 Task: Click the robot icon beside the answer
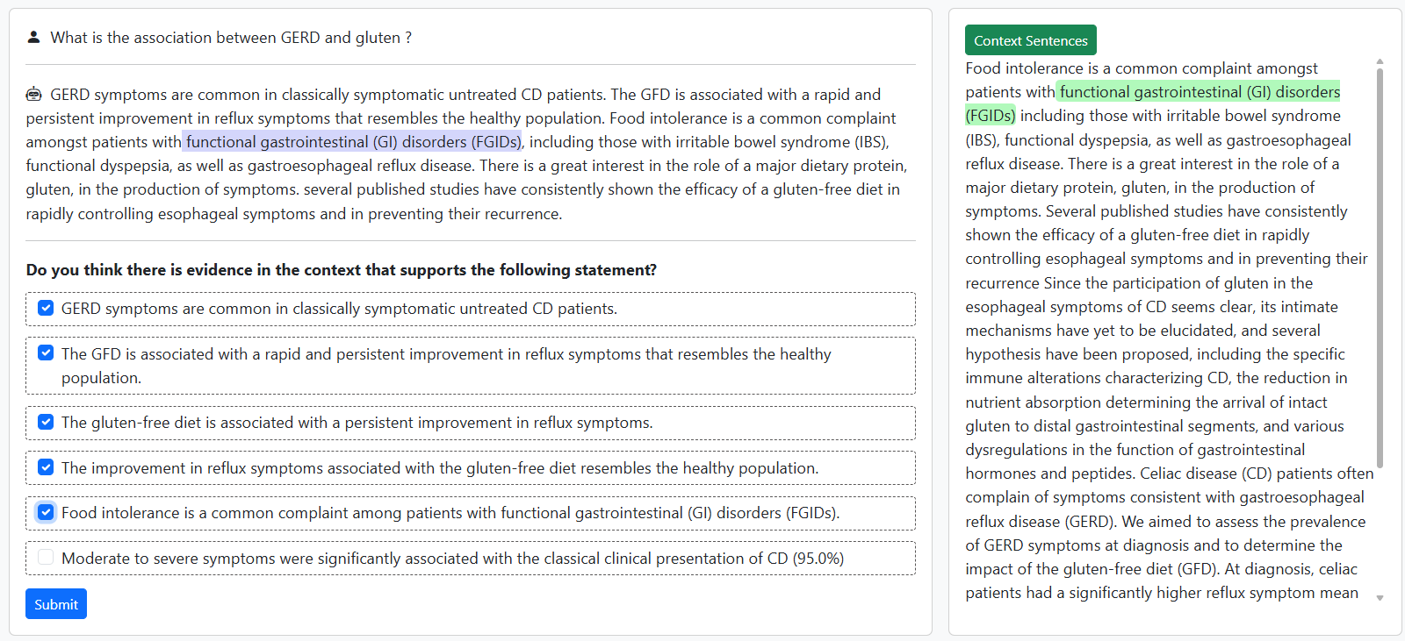pyautogui.click(x=34, y=94)
